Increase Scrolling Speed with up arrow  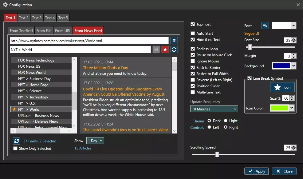point(294,146)
